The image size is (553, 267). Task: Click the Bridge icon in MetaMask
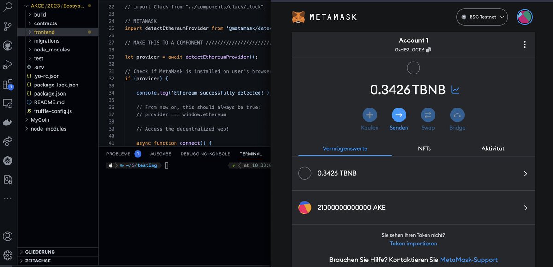tap(457, 115)
